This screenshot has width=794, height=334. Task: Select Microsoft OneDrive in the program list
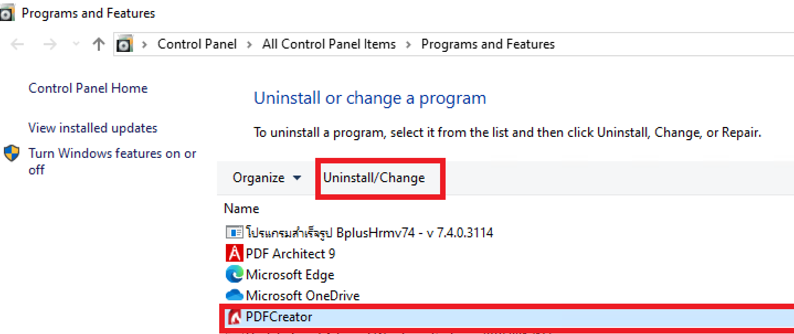[x=303, y=296]
